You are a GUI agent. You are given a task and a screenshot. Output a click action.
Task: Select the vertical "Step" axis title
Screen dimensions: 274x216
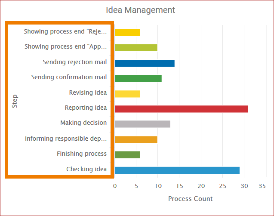[x=15, y=101]
